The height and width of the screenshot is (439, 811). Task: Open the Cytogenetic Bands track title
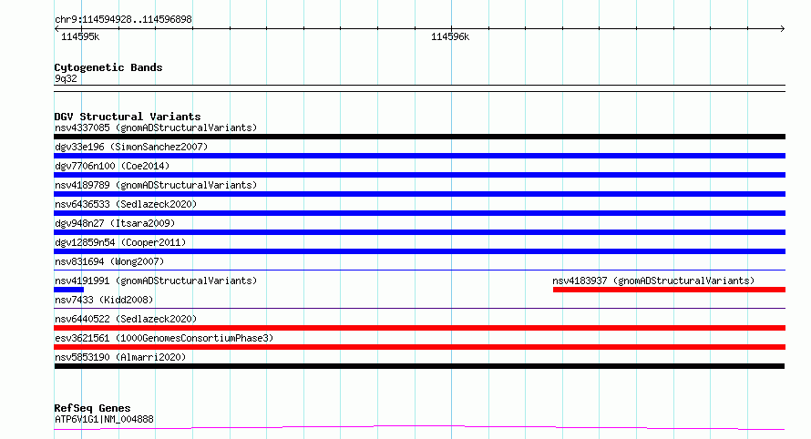click(108, 67)
